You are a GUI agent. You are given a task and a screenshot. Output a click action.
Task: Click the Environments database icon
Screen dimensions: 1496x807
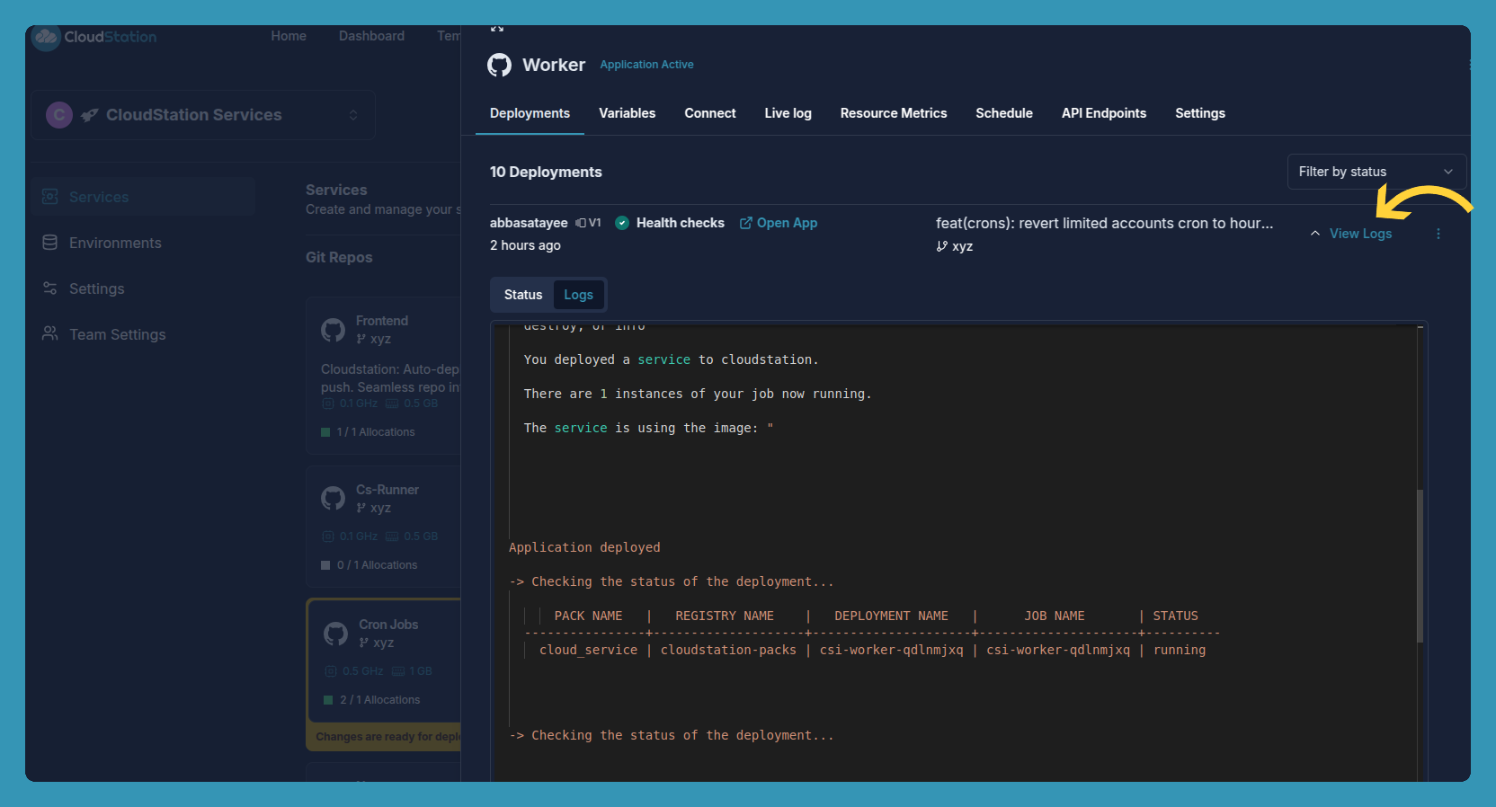(50, 243)
